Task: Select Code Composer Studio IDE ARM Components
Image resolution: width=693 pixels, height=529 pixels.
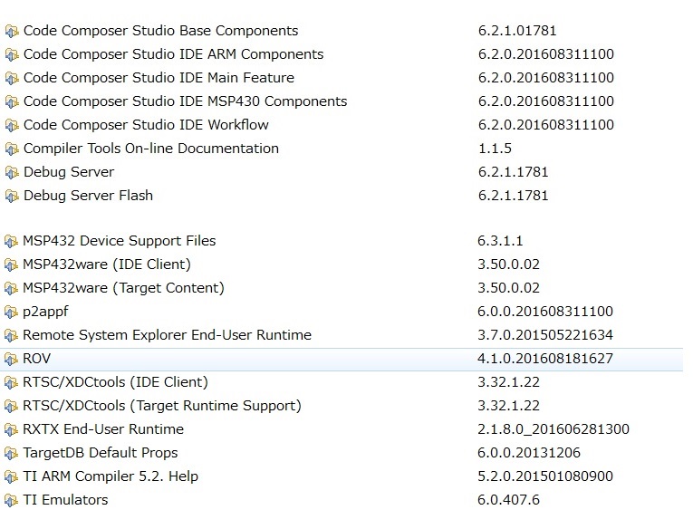Action: (x=173, y=54)
